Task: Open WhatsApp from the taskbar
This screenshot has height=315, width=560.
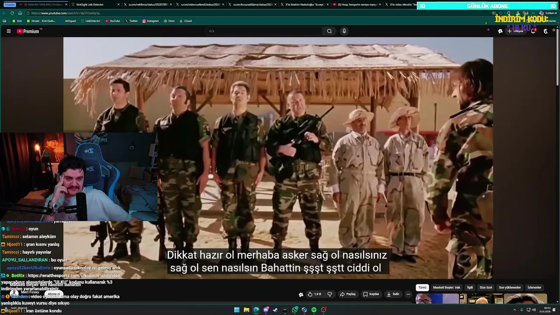Action: click(295, 310)
